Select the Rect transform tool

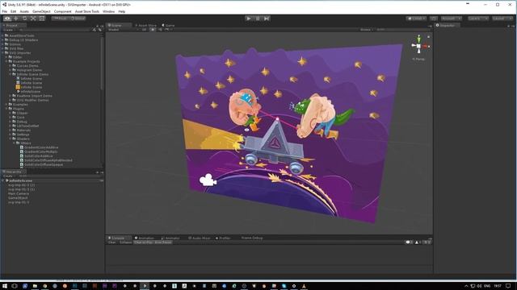click(x=41, y=19)
